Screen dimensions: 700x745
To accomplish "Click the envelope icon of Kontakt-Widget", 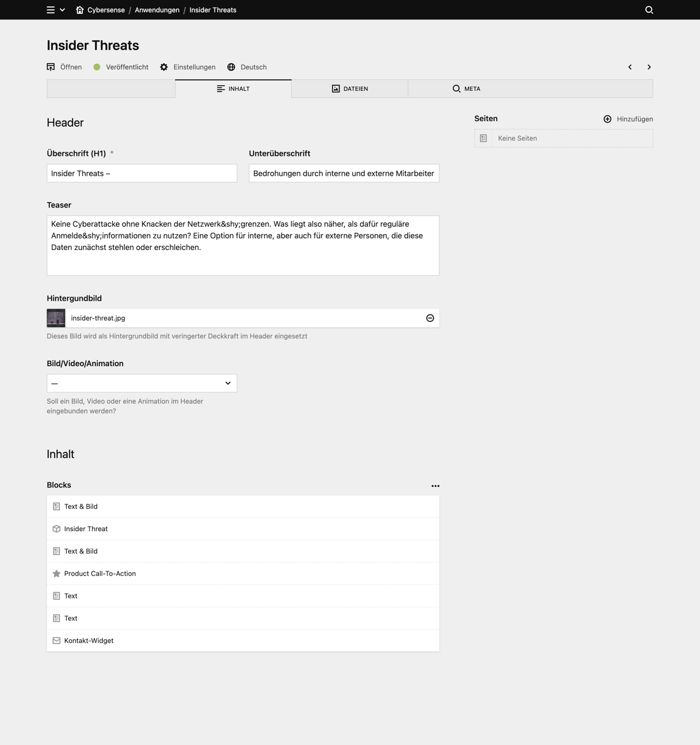I will (56, 640).
